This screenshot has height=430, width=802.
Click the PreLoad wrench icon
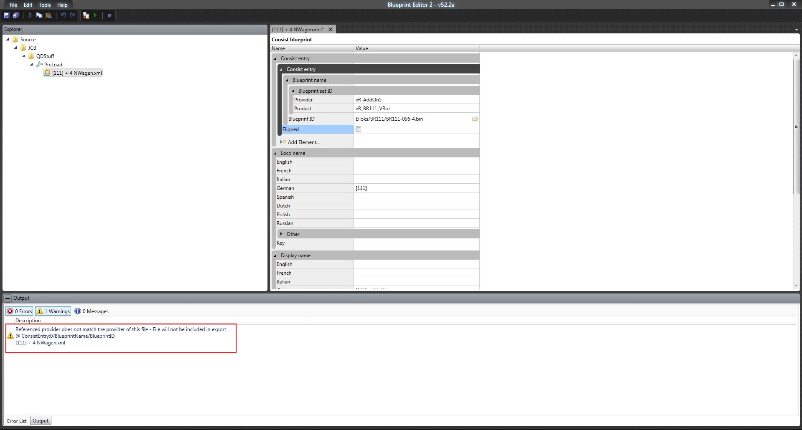point(39,64)
